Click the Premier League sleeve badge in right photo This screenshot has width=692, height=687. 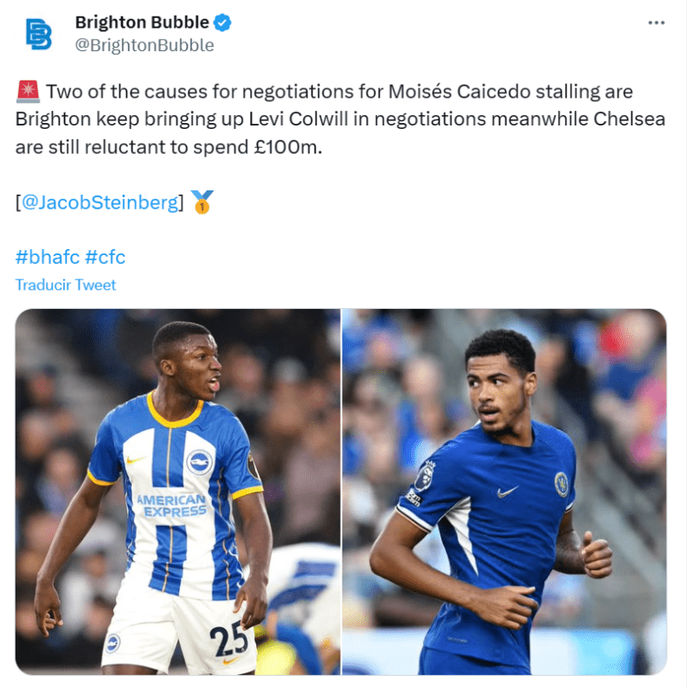pyautogui.click(x=425, y=476)
